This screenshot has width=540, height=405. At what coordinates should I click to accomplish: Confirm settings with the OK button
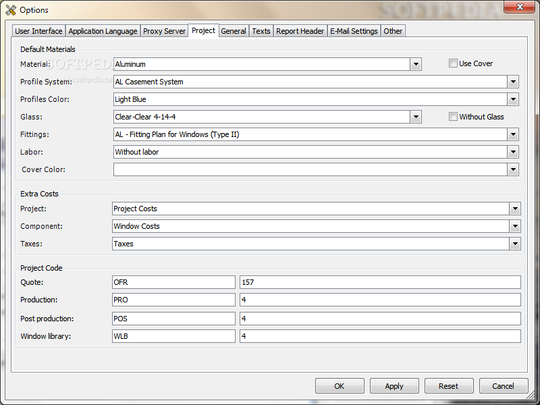pyautogui.click(x=340, y=386)
